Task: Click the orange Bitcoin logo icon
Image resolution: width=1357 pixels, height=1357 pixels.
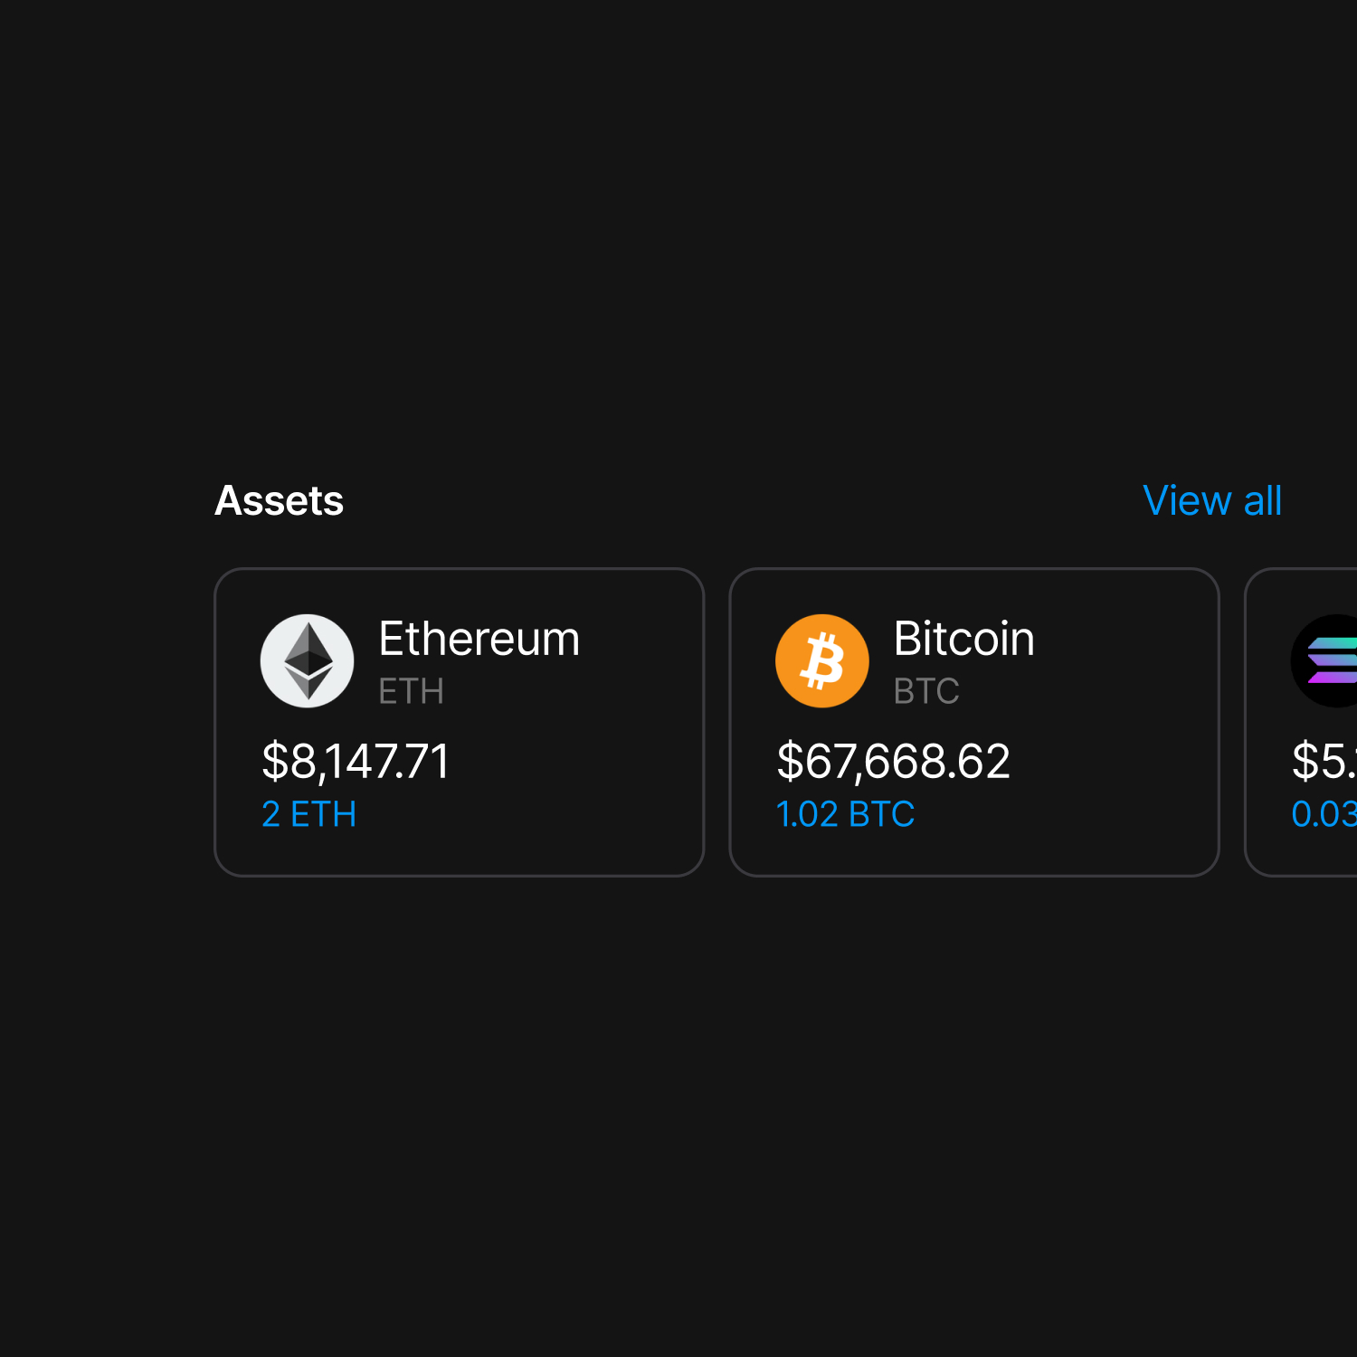Action: [822, 661]
